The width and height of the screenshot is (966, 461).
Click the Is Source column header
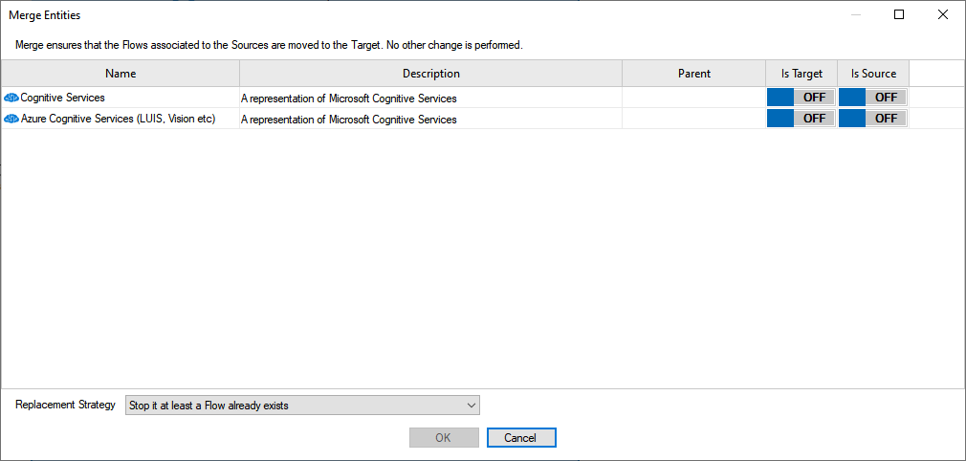pos(873,74)
